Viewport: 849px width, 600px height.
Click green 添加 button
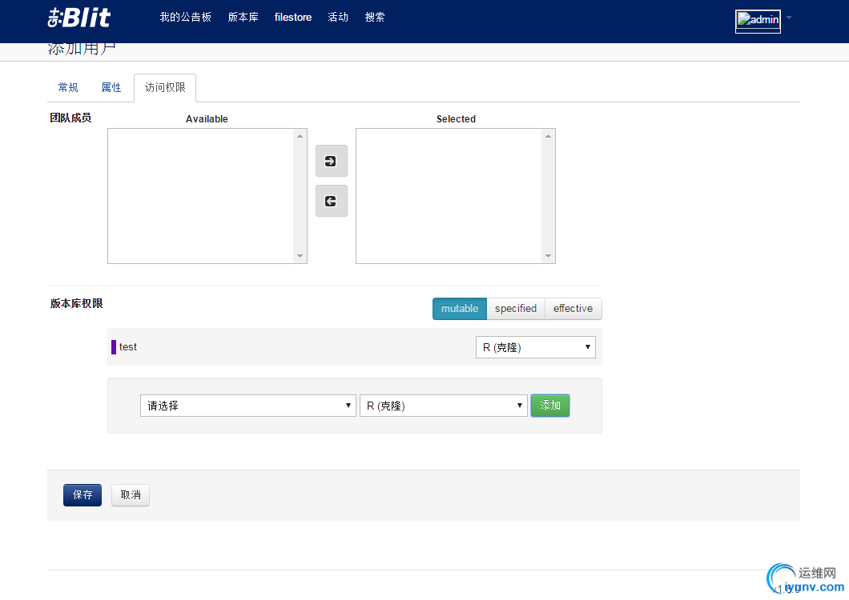click(550, 406)
